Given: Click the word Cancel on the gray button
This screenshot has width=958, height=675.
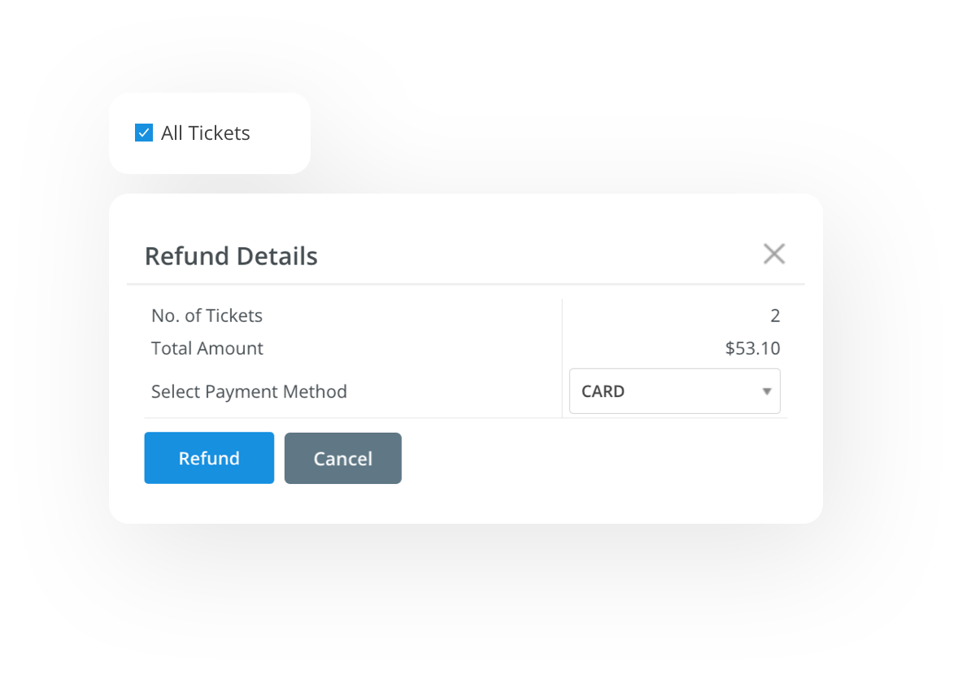Looking at the screenshot, I should (342, 459).
